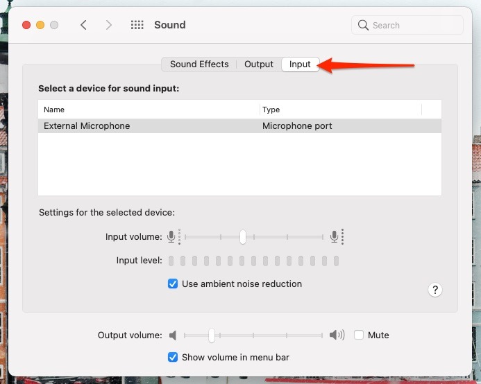Click 'Show volume in menu bar' label
This screenshot has height=384, width=481.
click(x=235, y=358)
